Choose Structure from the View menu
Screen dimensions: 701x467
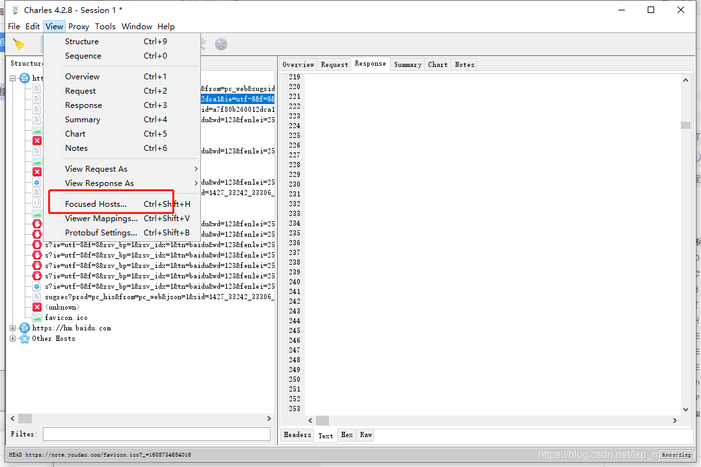coord(122,41)
